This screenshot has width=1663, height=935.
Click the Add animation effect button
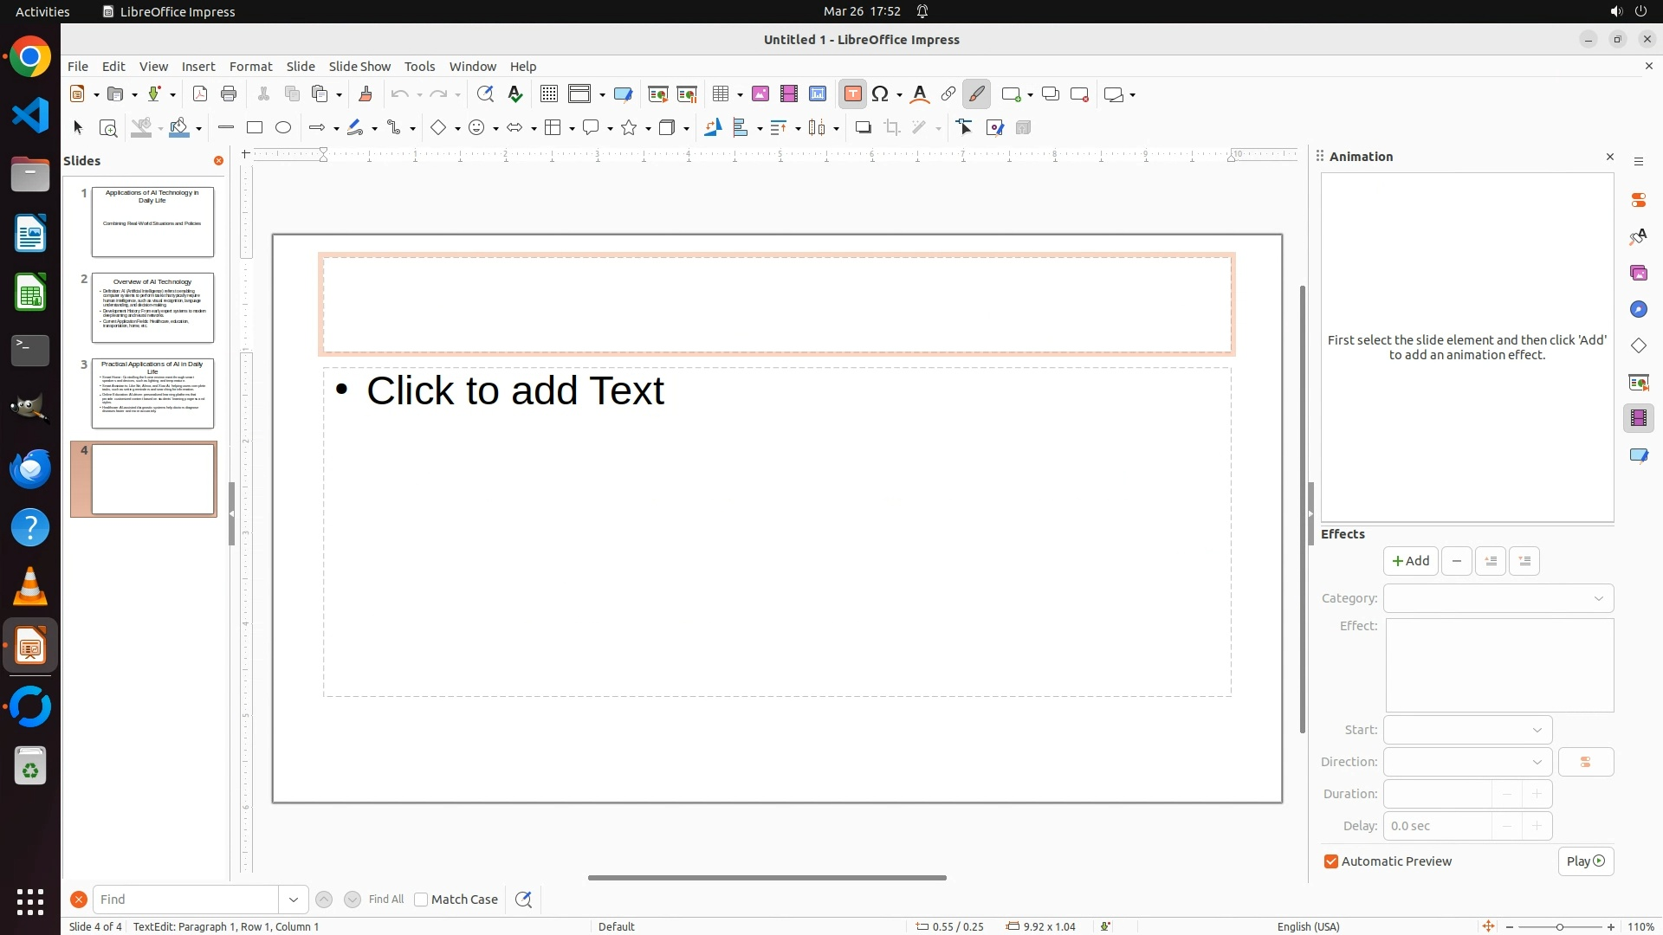click(x=1410, y=561)
